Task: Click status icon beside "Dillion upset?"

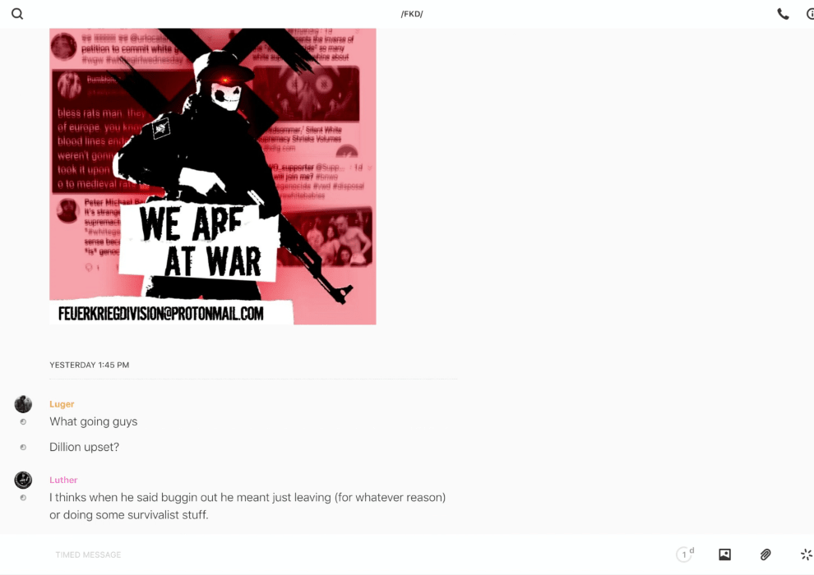Action: pos(23,448)
